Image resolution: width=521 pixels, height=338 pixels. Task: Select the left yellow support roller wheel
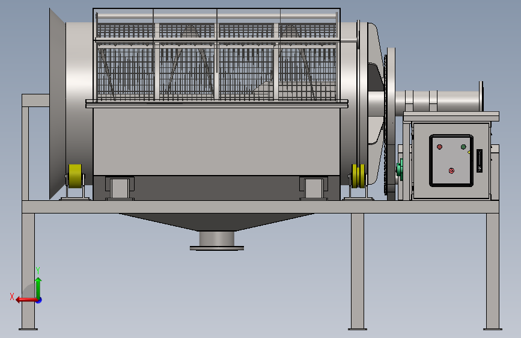[75, 176]
